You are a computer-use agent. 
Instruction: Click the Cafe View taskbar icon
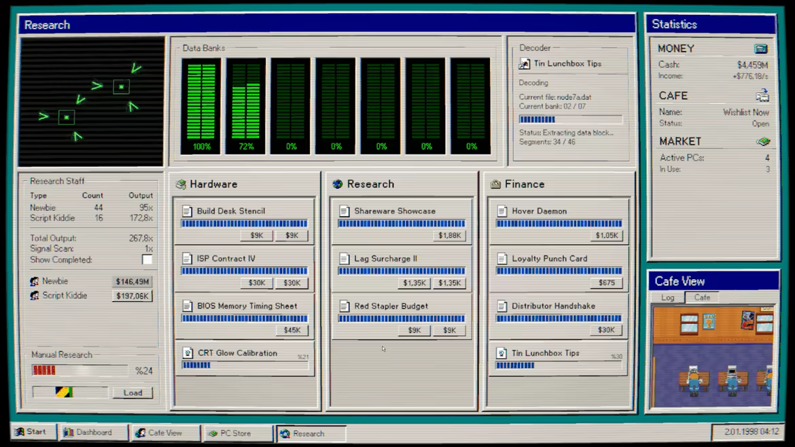coord(141,433)
